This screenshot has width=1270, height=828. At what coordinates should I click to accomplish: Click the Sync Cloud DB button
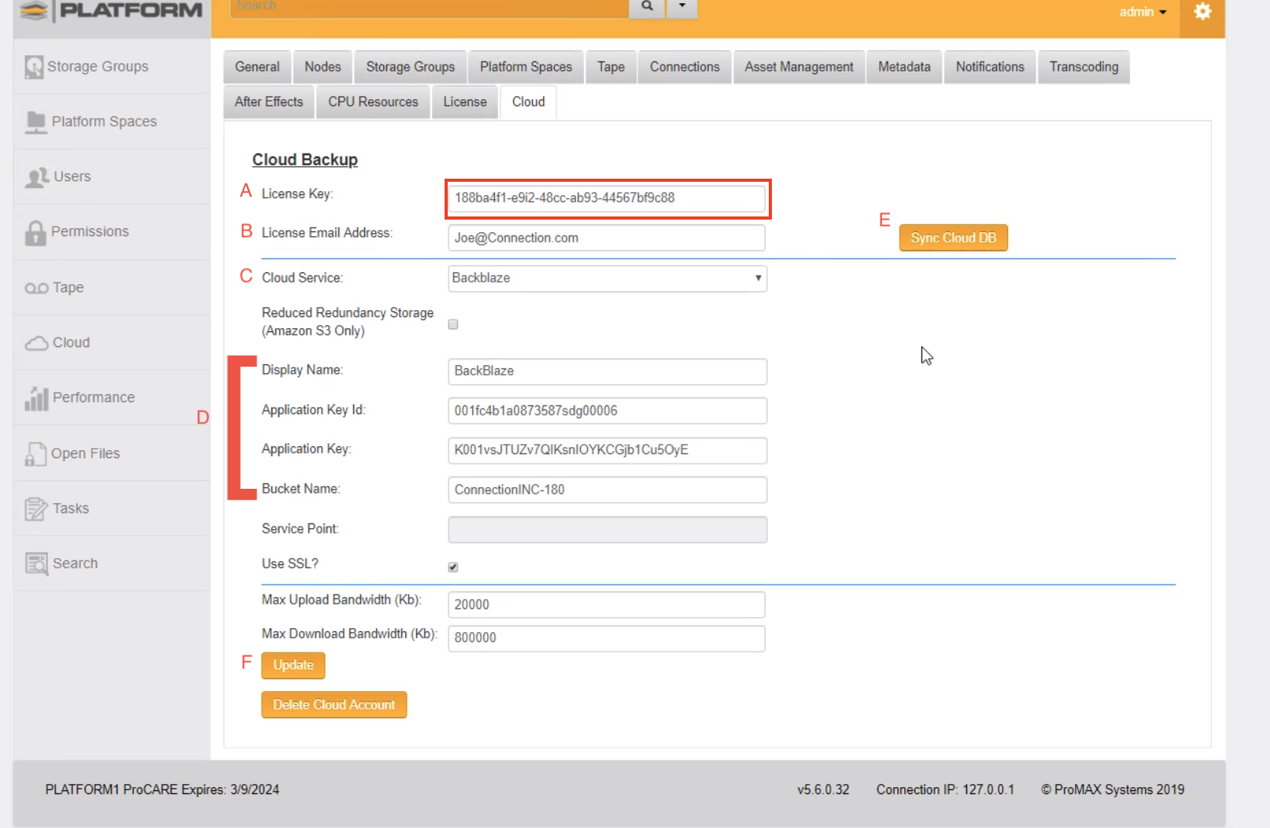954,238
